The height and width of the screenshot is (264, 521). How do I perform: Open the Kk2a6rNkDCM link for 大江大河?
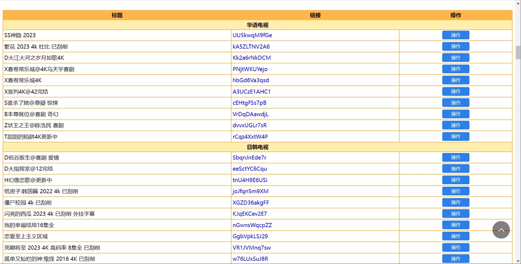coord(252,57)
